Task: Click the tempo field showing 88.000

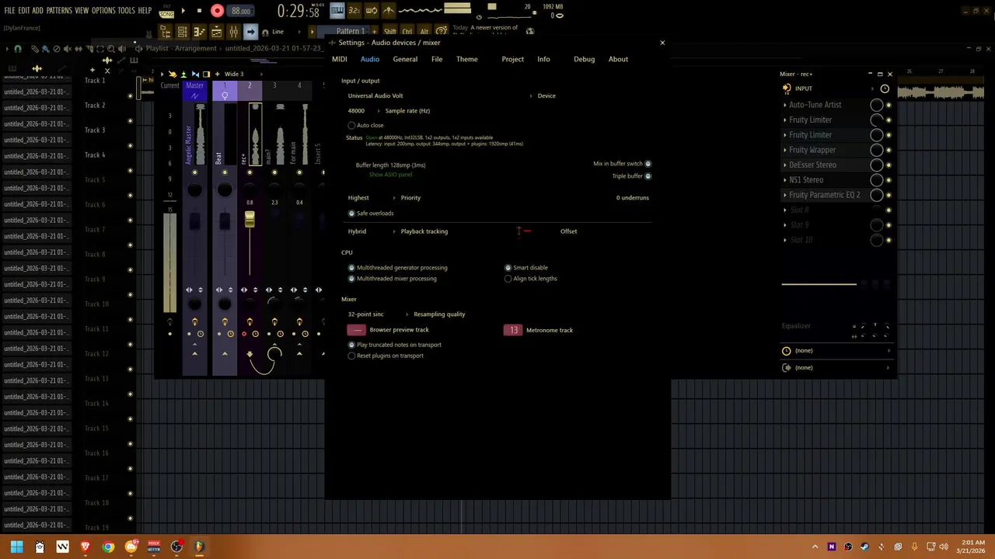Action: pyautogui.click(x=241, y=11)
